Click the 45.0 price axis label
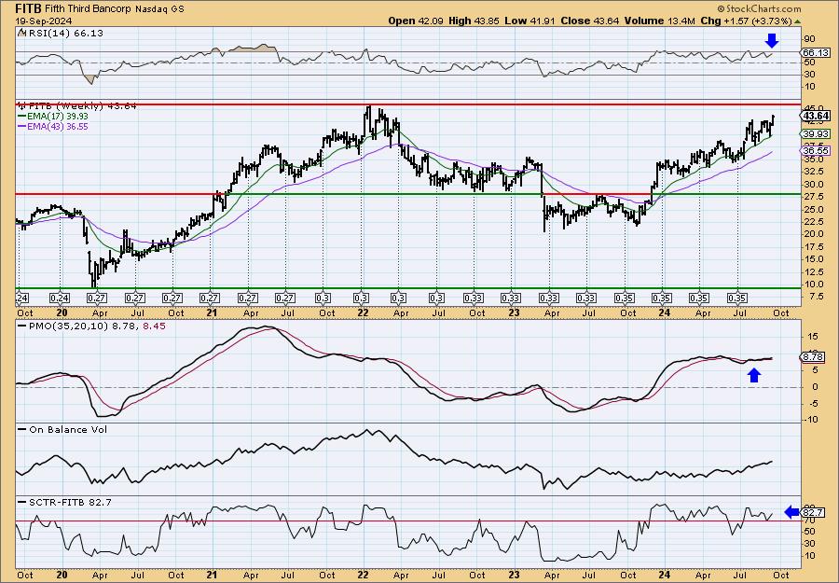This screenshot has width=839, height=583. point(813,107)
